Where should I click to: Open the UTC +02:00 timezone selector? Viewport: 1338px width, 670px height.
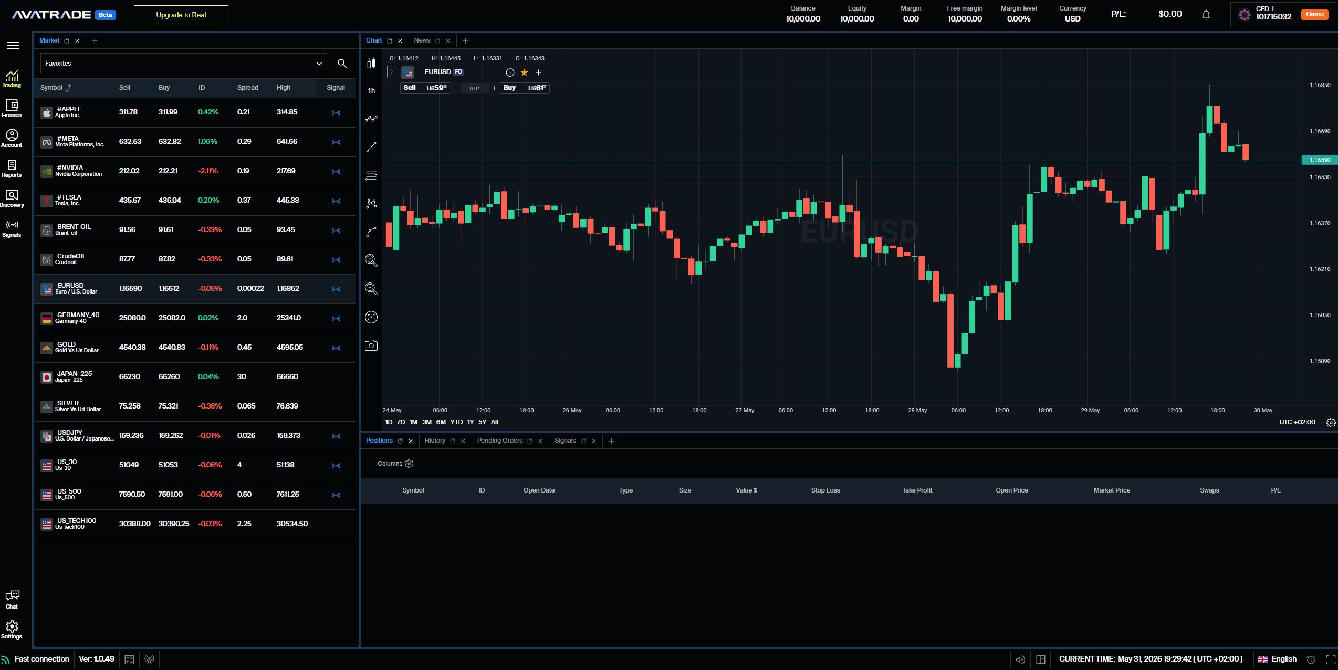tap(1297, 422)
